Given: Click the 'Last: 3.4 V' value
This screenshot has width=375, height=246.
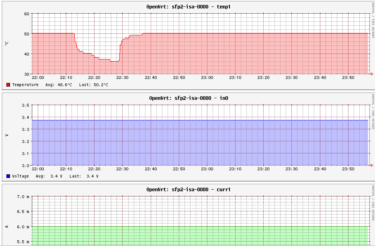Looking at the screenshot, I should (84, 176).
